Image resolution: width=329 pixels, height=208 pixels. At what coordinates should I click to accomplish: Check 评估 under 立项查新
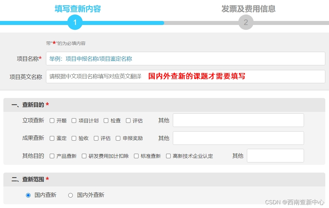128,121
